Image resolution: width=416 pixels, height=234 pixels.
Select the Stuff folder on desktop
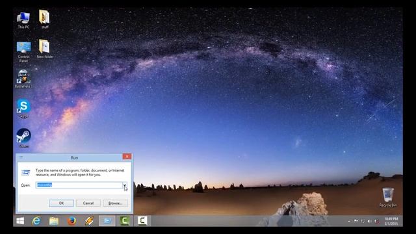[x=45, y=19]
